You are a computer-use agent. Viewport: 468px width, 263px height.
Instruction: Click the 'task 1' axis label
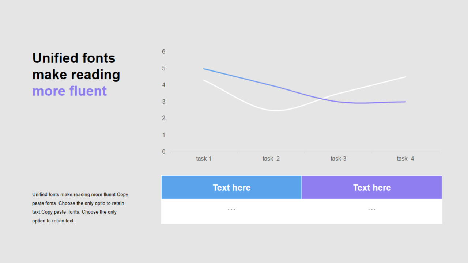point(204,159)
